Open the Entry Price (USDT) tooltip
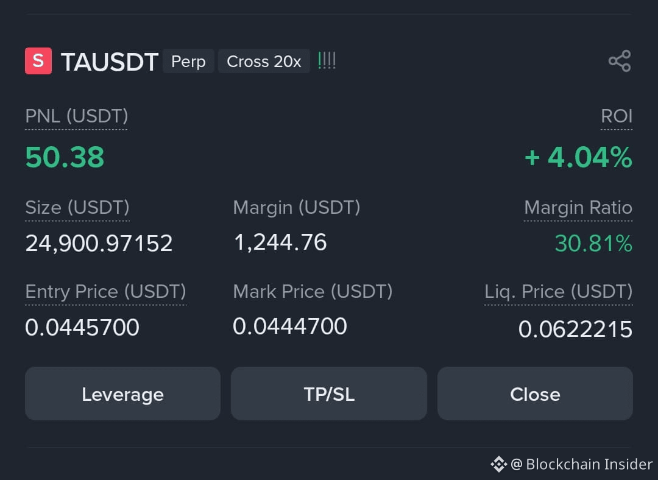The image size is (658, 480). tap(105, 292)
